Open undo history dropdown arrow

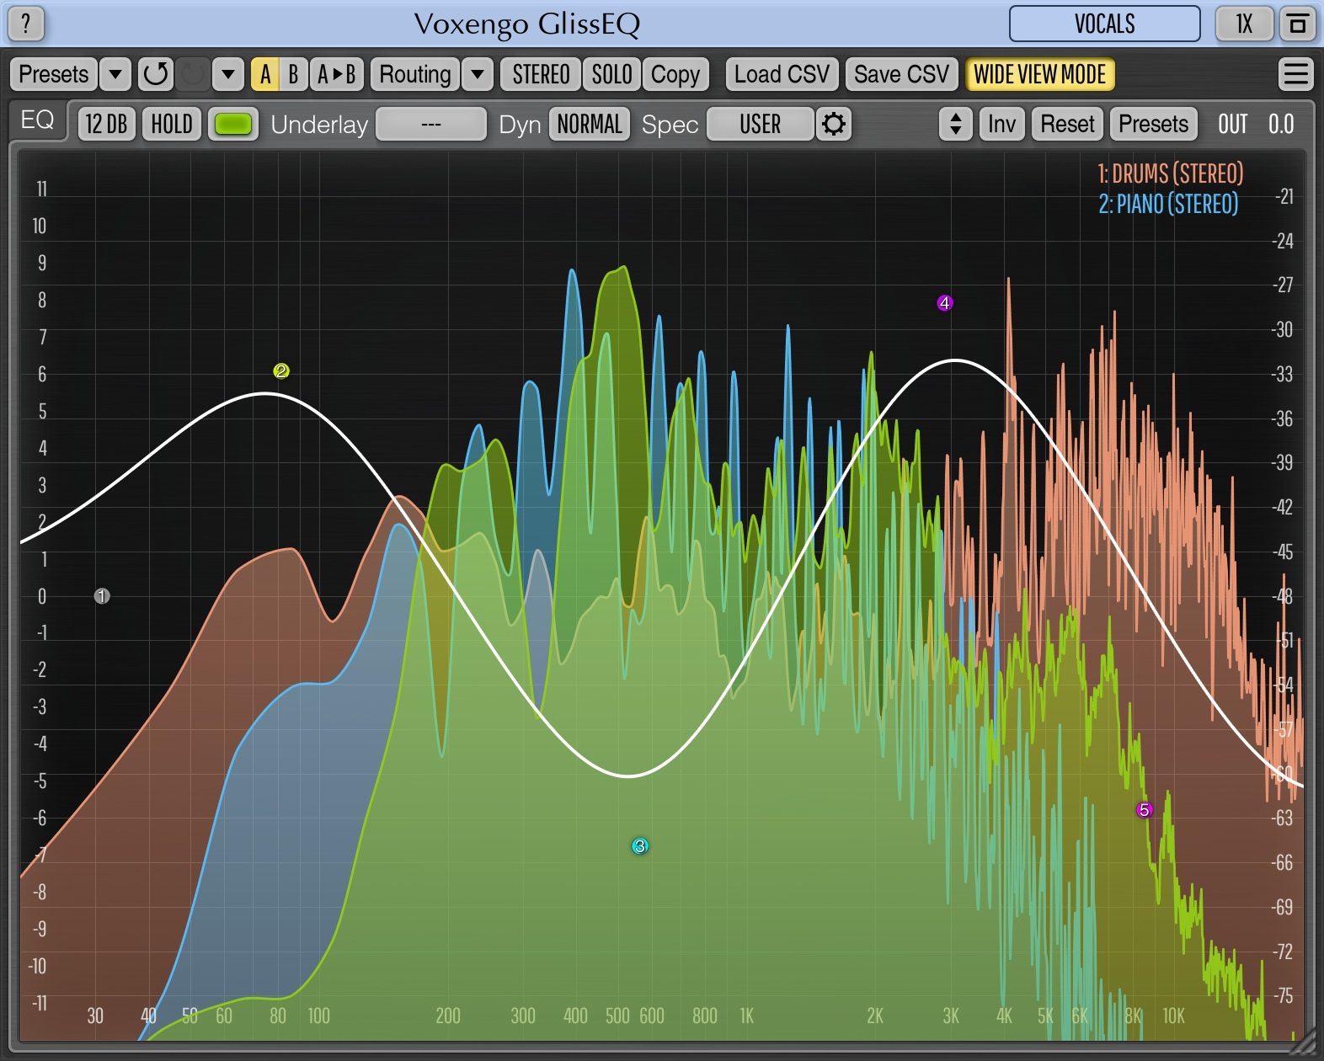[x=228, y=74]
